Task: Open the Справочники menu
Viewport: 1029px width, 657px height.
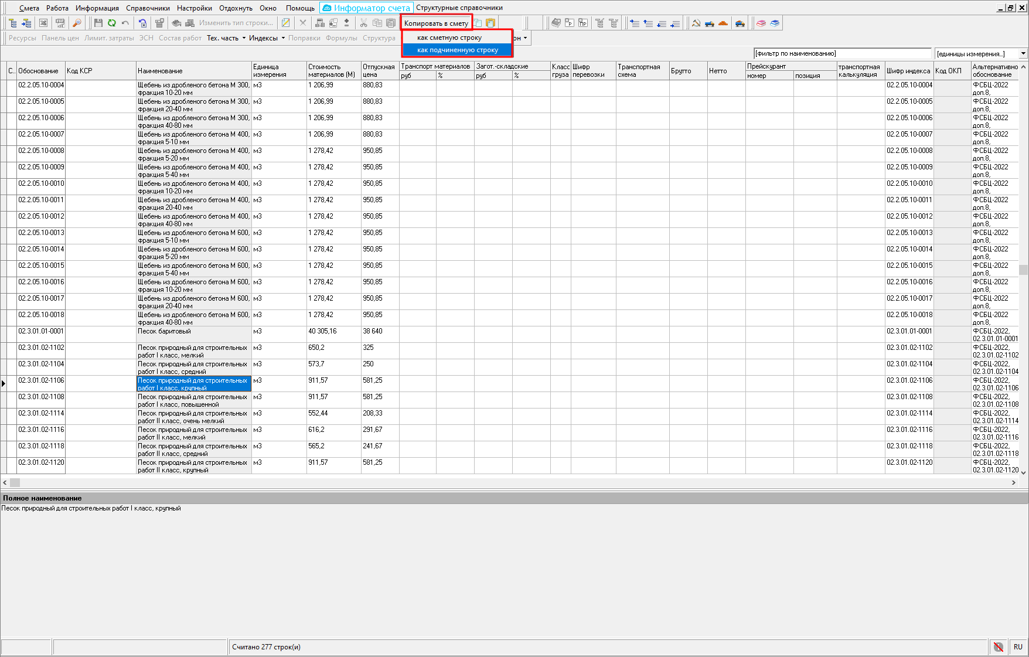Action: 148,8
